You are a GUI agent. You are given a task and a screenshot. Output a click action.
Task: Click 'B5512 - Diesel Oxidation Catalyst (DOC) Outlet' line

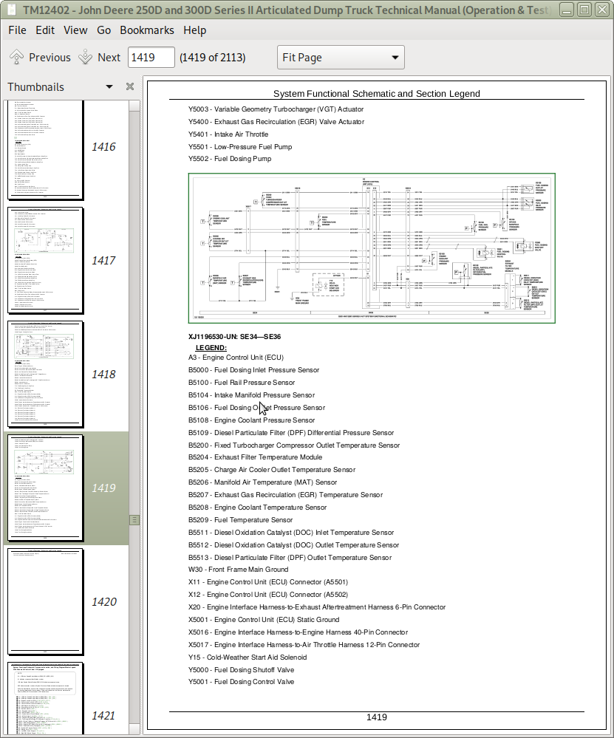pos(294,545)
